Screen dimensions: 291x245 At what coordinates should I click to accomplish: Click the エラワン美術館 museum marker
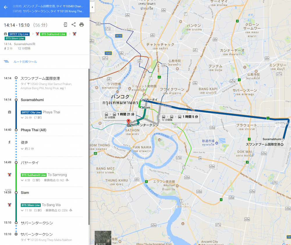(x=177, y=186)
